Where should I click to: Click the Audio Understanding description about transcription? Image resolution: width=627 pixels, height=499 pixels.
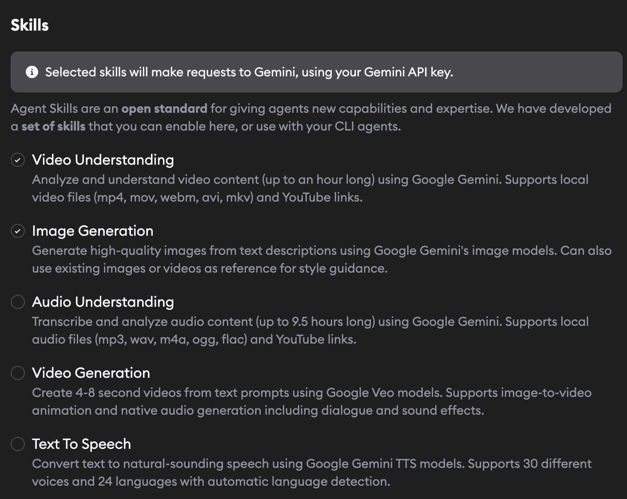[x=310, y=330]
